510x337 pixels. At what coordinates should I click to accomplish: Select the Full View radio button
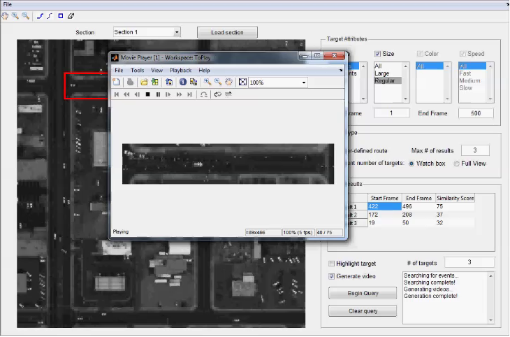(x=457, y=164)
